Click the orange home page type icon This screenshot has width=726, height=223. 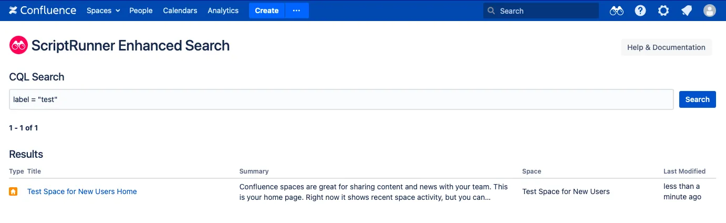click(x=13, y=191)
